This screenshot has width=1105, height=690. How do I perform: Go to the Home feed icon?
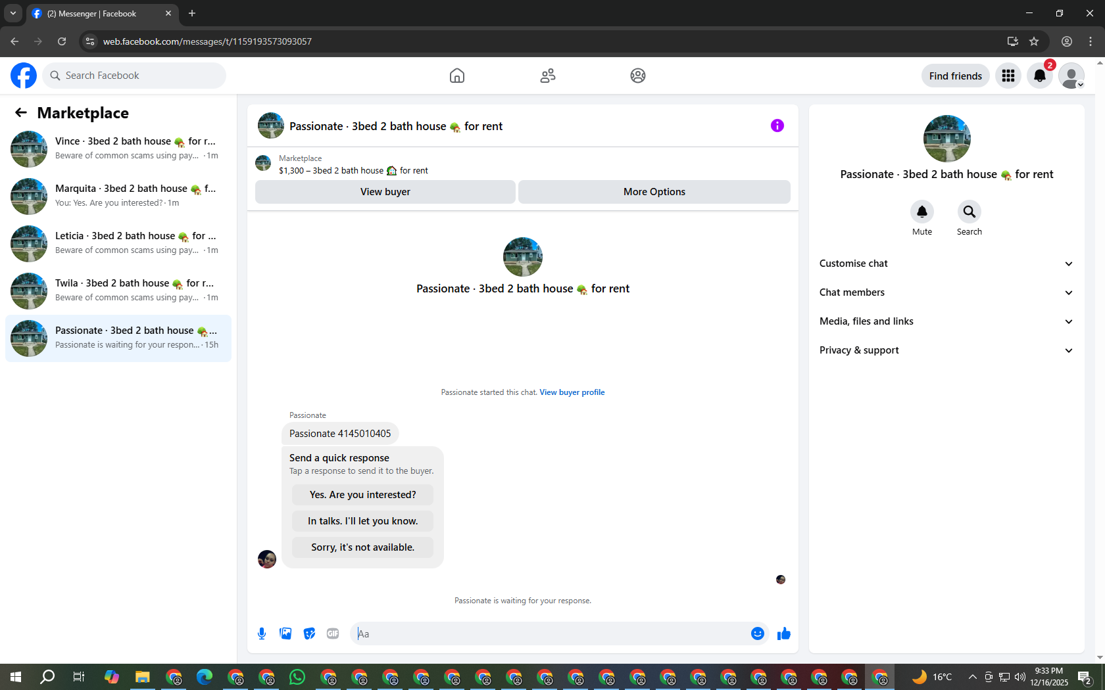[457, 76]
